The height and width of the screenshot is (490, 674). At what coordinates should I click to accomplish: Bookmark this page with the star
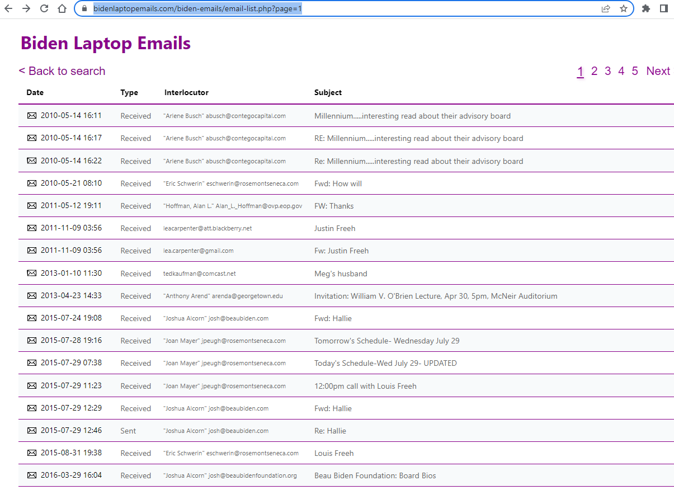click(624, 8)
